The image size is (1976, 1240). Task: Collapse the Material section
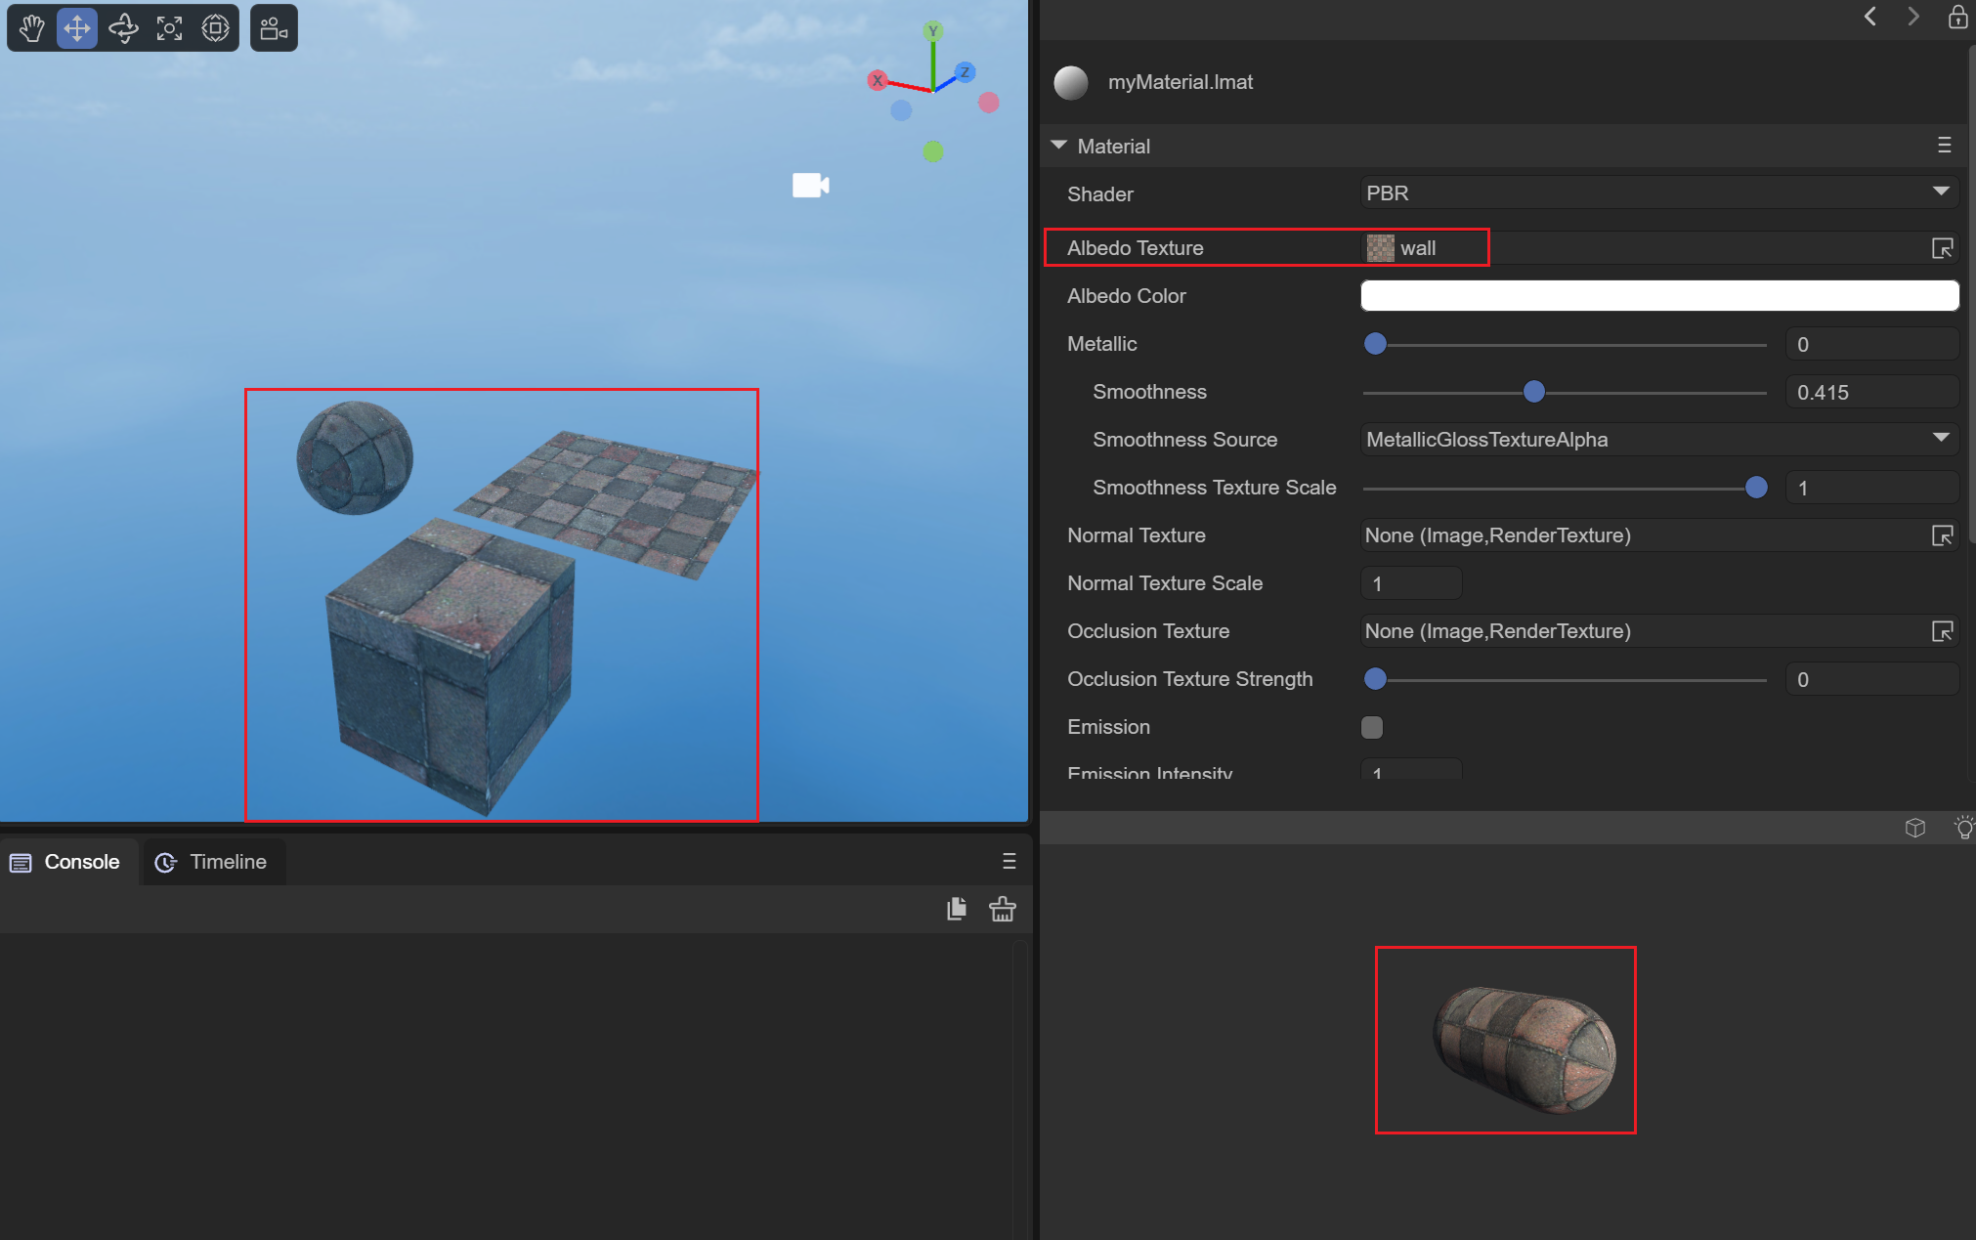[1058, 146]
